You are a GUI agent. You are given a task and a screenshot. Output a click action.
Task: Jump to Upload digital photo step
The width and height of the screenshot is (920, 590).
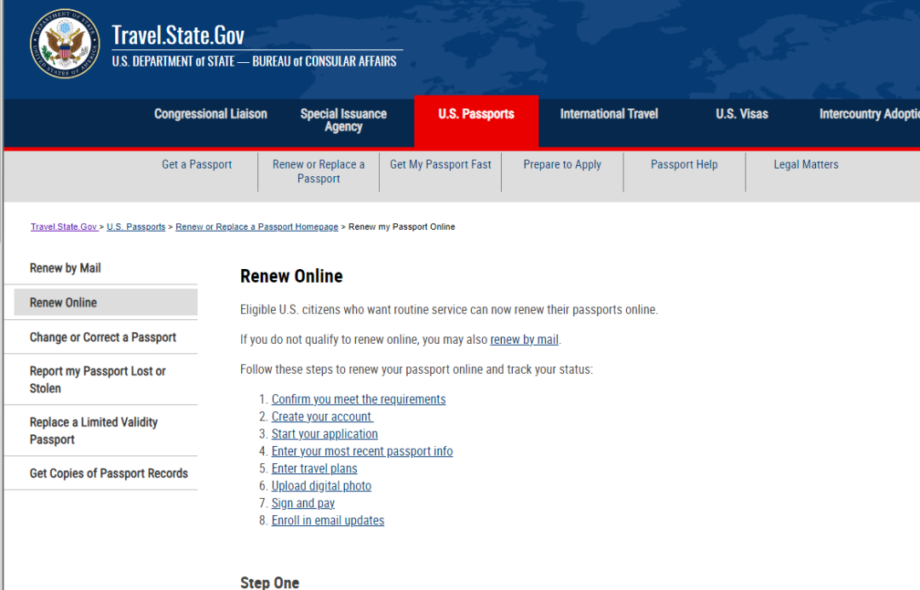point(321,485)
